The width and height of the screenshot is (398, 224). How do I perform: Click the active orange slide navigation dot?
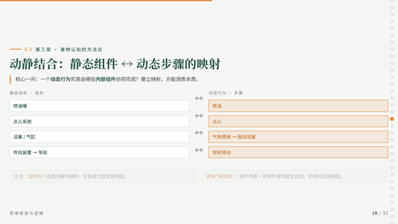(x=392, y=119)
